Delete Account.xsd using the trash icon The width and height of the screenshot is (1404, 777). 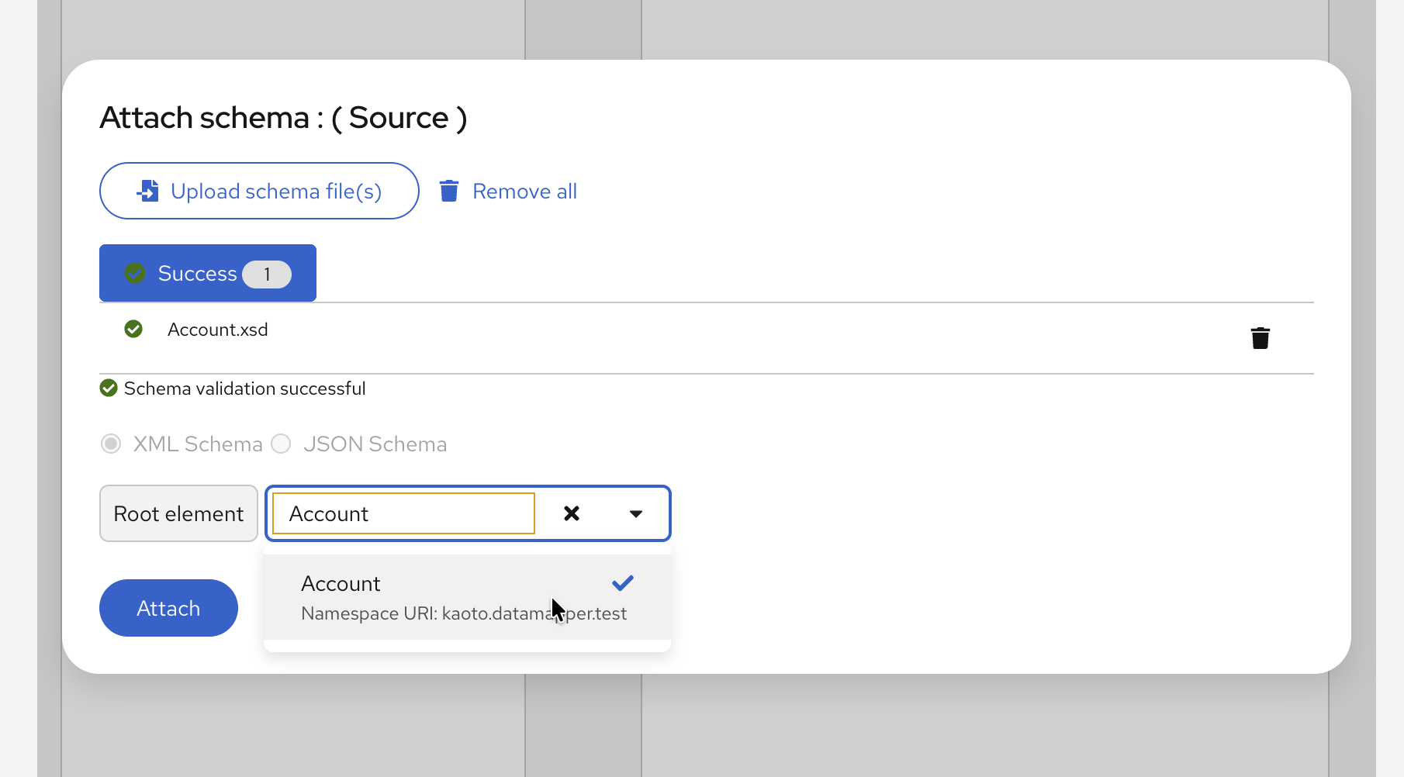pyautogui.click(x=1260, y=337)
